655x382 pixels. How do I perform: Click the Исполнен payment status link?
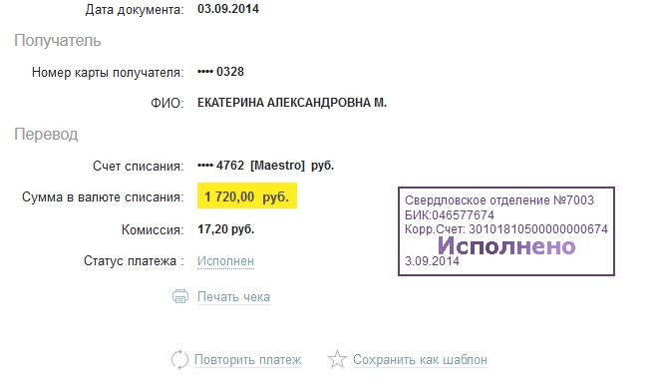225,261
